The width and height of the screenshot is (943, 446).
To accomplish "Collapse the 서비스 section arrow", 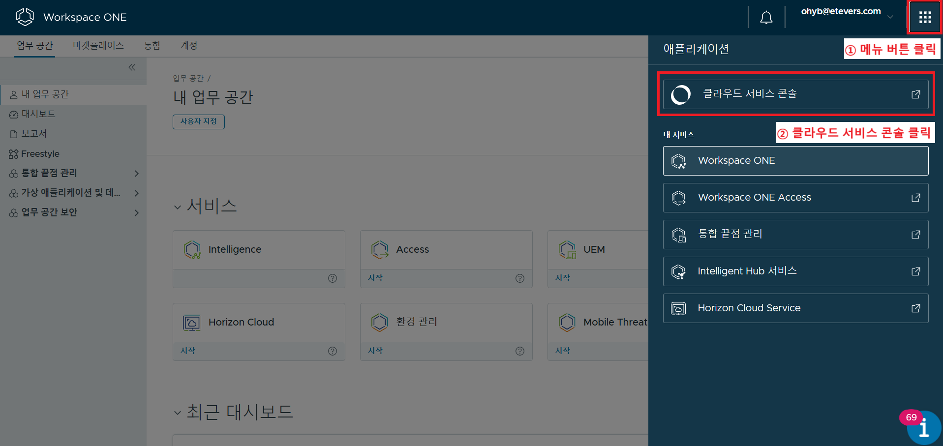I will pos(178,207).
